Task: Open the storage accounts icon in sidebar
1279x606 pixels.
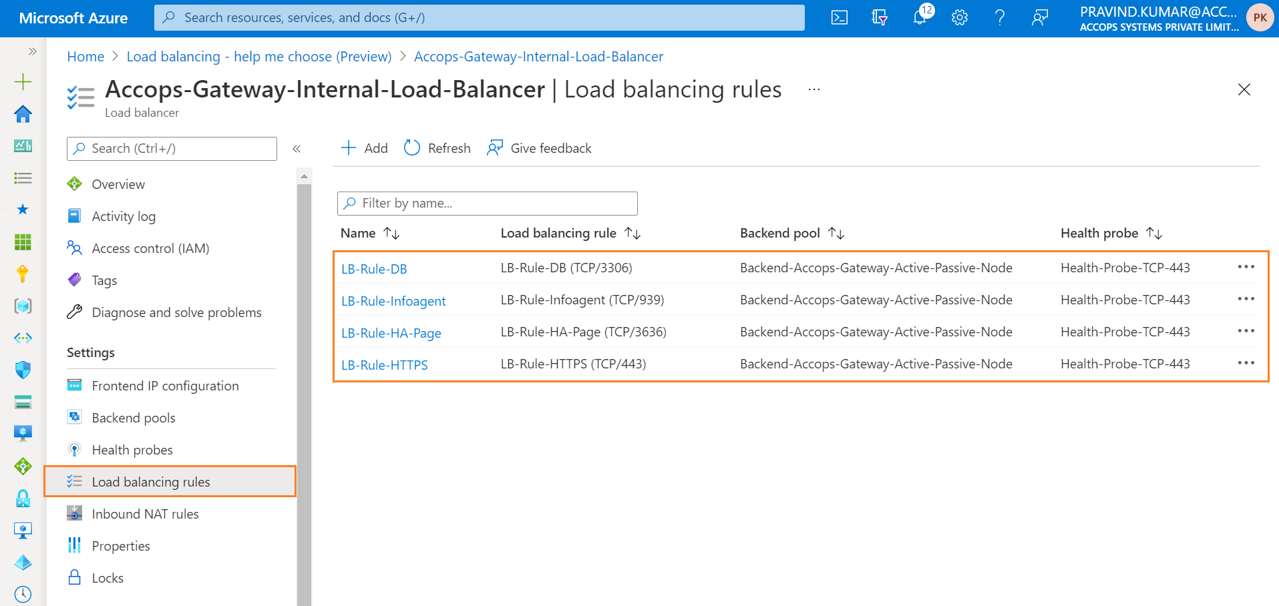Action: (23, 402)
